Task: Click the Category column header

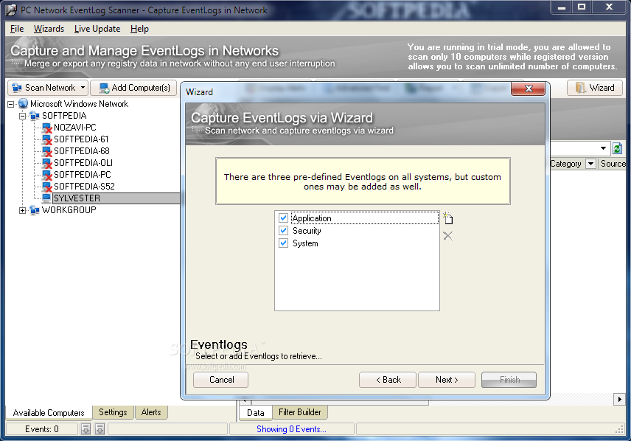Action: (565, 164)
